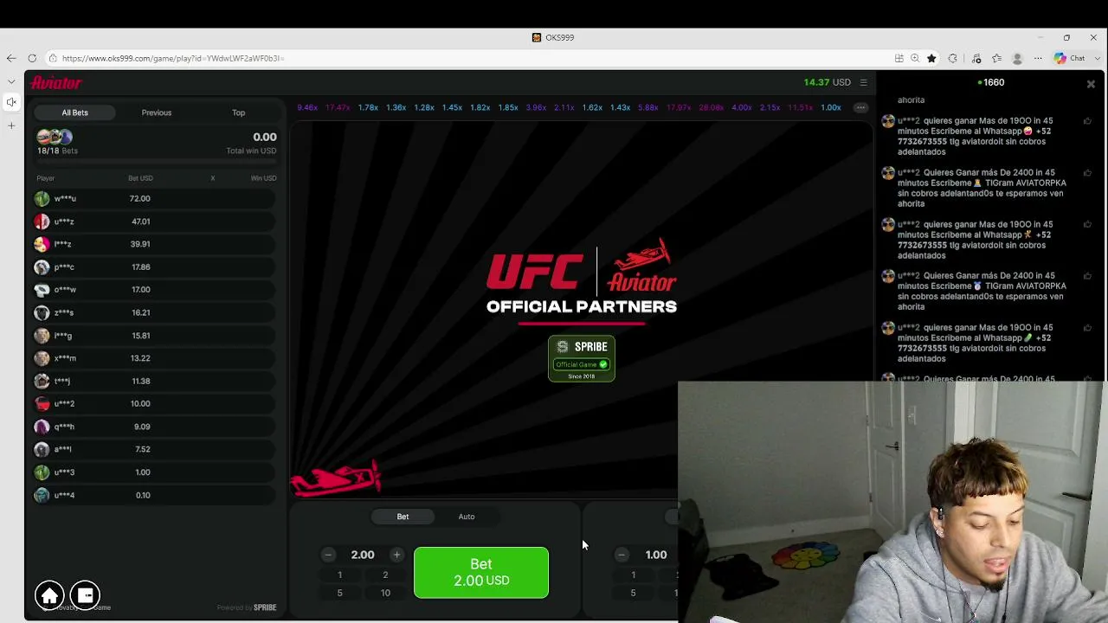1108x623 pixels.
Task: Click the 2.00 bet amount field
Action: (363, 555)
